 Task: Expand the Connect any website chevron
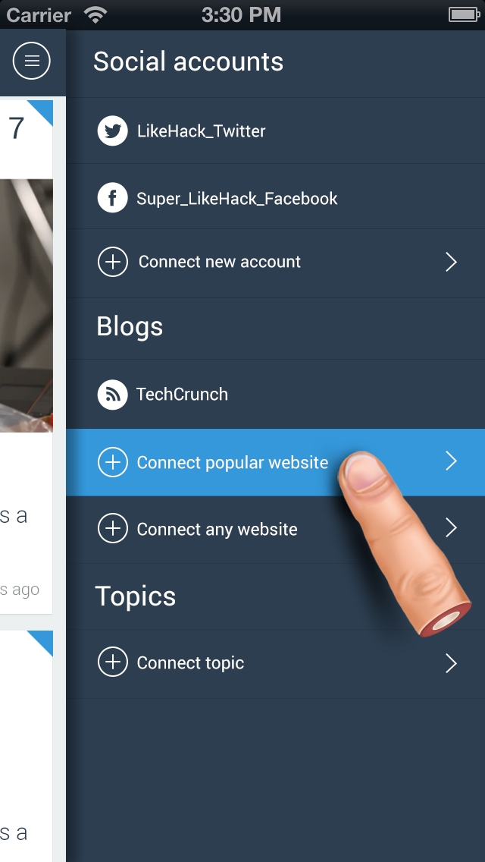pos(451,528)
